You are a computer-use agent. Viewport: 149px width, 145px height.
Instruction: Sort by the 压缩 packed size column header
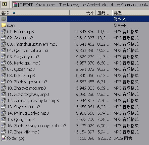(104, 13)
